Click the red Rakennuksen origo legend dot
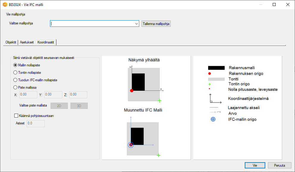This screenshot has width=295, height=172. (210, 74)
